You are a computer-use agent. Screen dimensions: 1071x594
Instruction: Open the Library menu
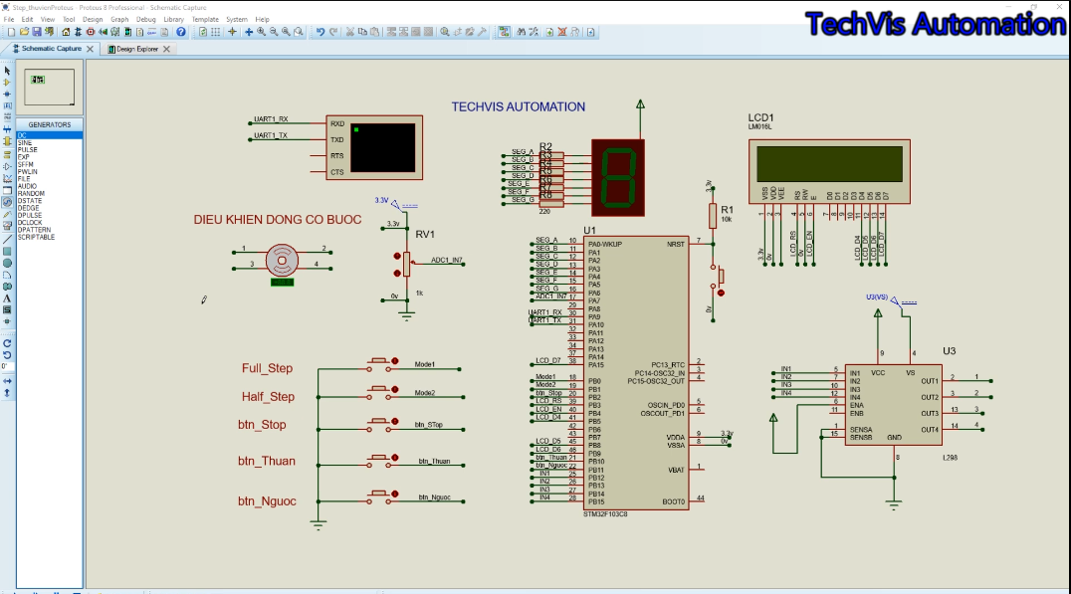click(173, 20)
